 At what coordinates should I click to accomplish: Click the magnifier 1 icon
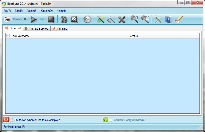134,19
